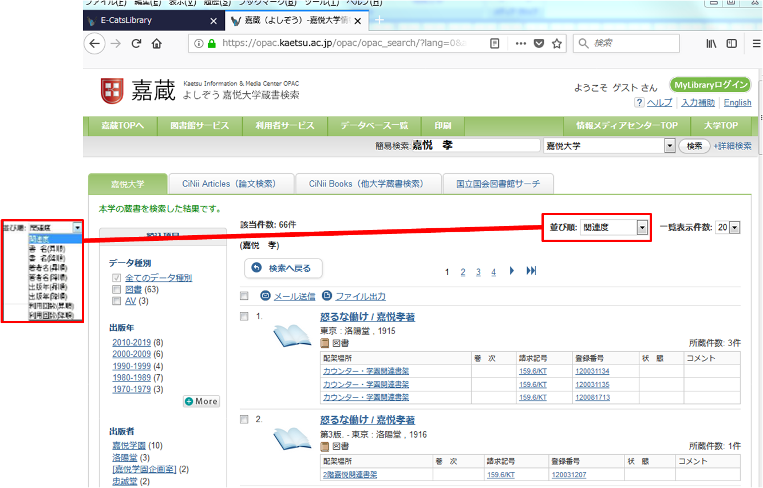Open the page actions three-dot menu
Image resolution: width=763 pixels, height=488 pixels.
(x=520, y=43)
